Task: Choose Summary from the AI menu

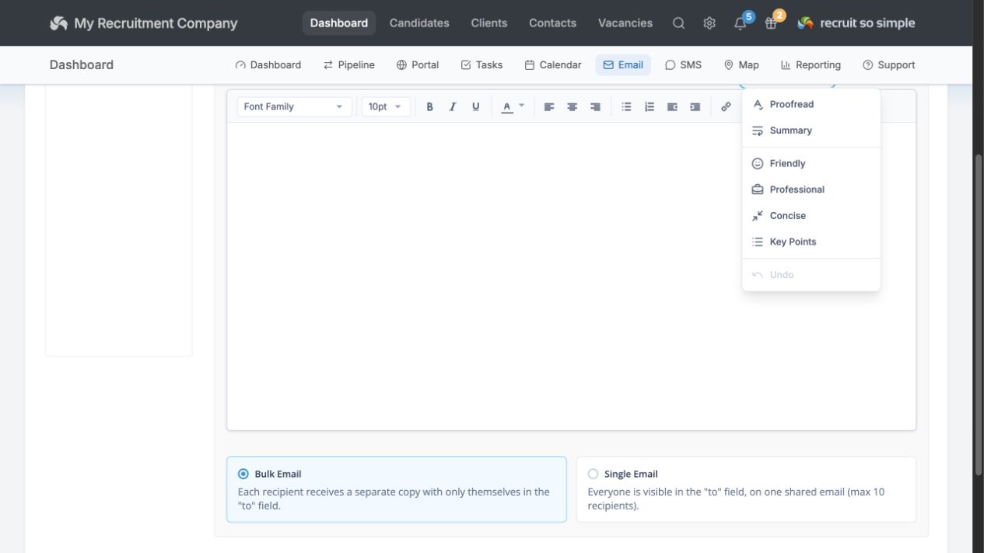Action: point(811,130)
